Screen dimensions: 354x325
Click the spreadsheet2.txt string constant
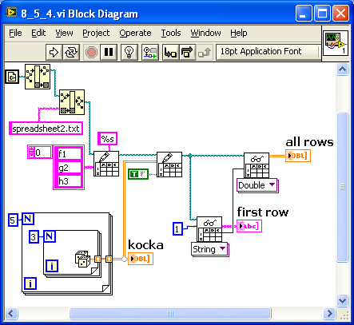(x=46, y=129)
